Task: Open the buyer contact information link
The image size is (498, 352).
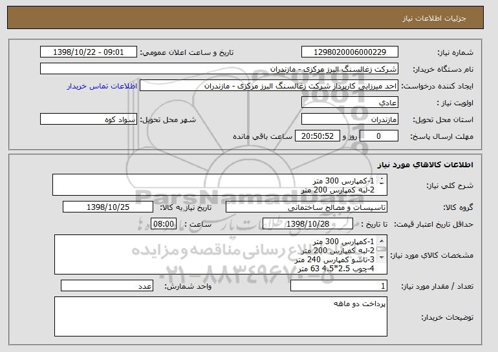Action: (102, 86)
